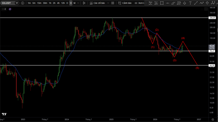
Task: Create an alert with Cảnh báo
Action: point(125,3)
